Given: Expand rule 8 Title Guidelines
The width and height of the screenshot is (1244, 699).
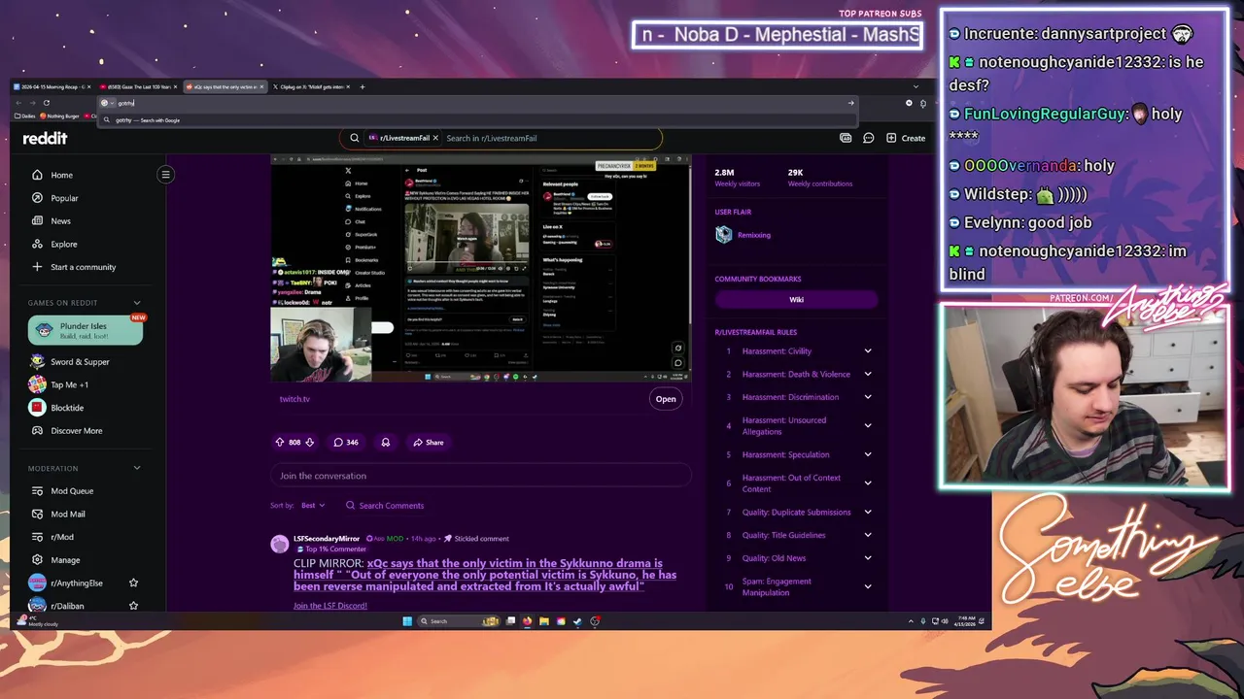Looking at the screenshot, I should point(868,535).
